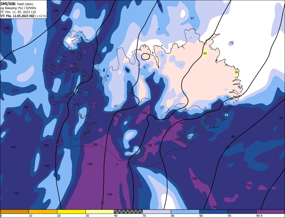285x218 pixels.
Task: Click the lavender 70–80 legend swatch
Action: pos(157,212)
